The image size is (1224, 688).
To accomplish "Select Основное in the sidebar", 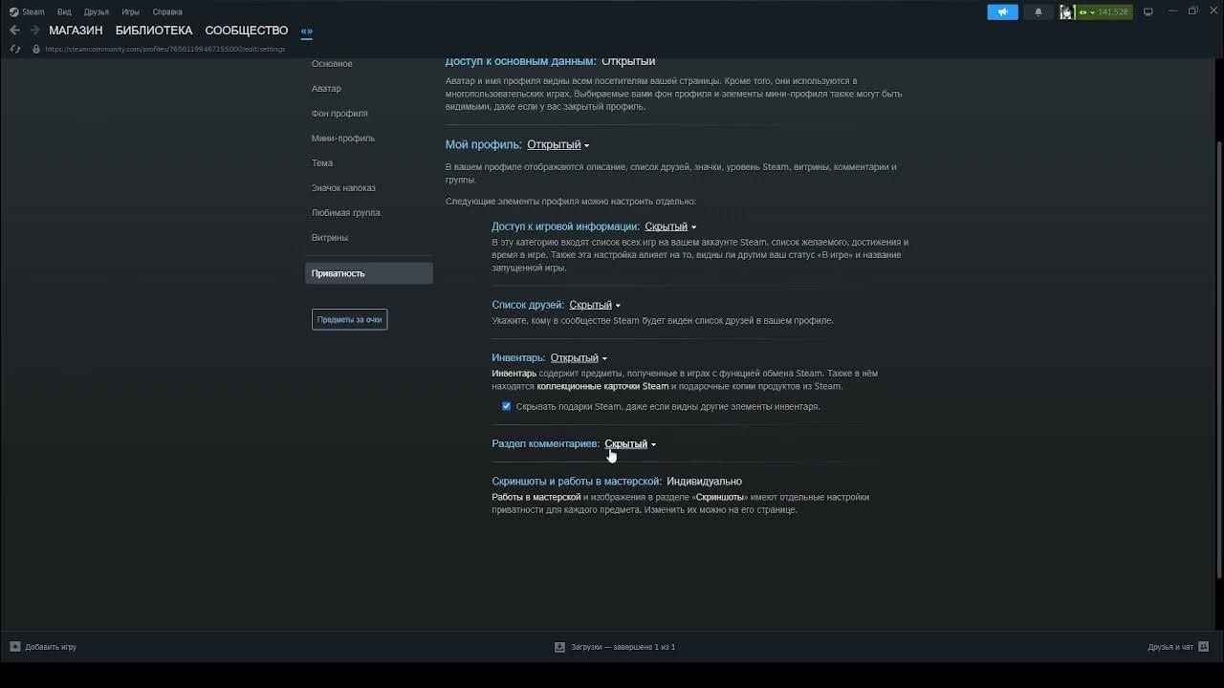I will point(332,64).
